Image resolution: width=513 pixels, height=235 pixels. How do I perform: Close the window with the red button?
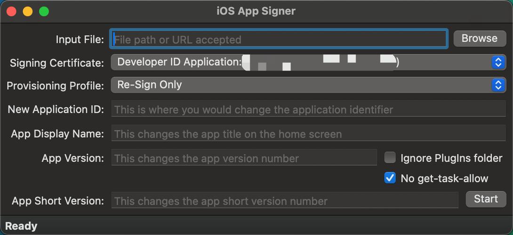point(11,11)
